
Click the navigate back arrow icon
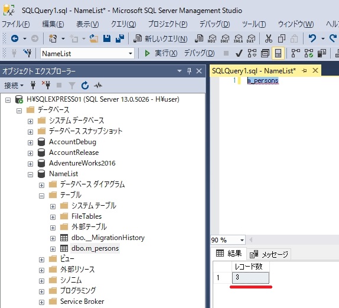pos(15,39)
